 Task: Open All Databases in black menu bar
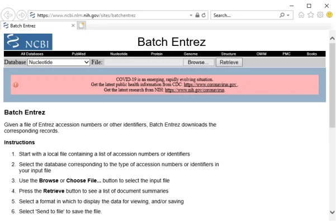(32, 54)
